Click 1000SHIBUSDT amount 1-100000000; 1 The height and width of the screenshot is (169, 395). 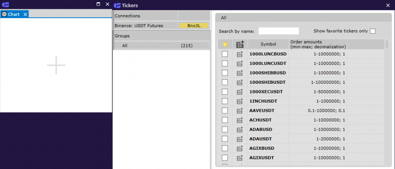[328, 82]
